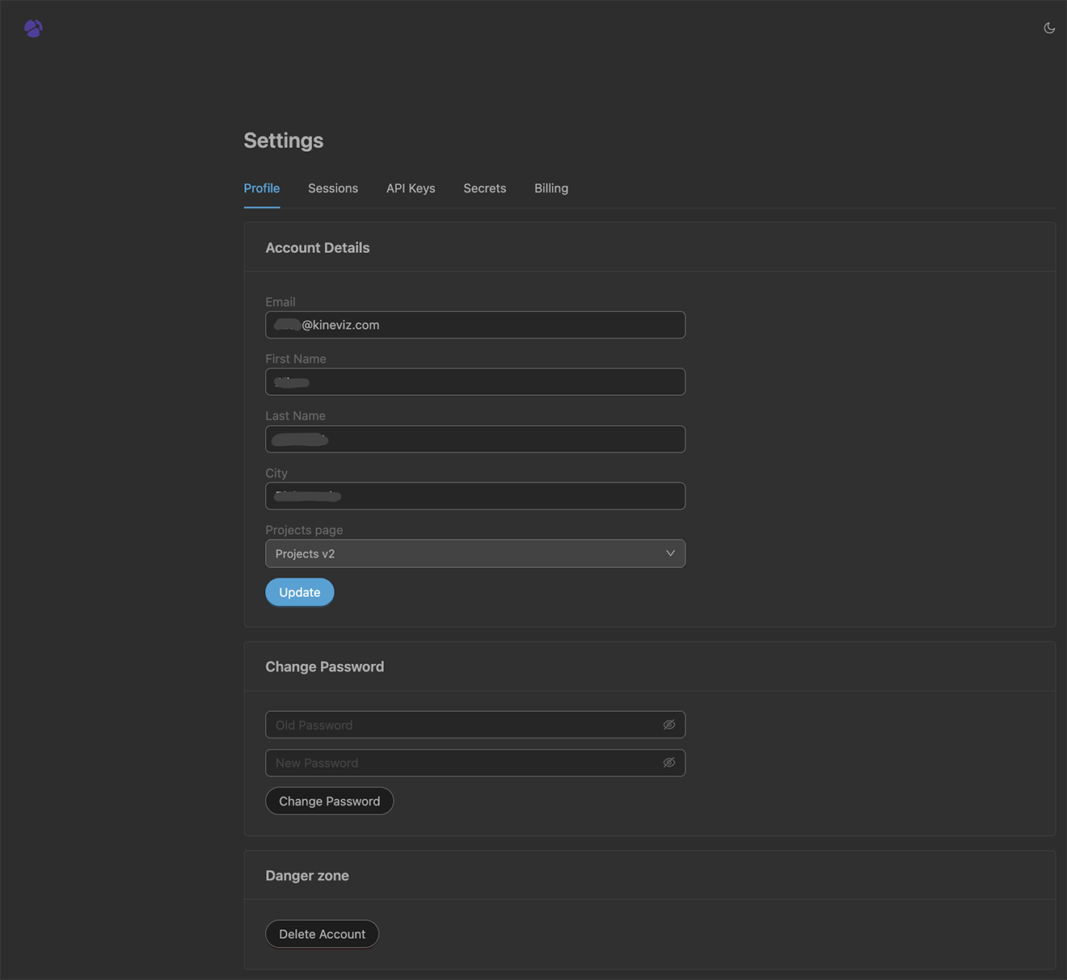
Task: Select the Billing tab
Action: pos(551,188)
